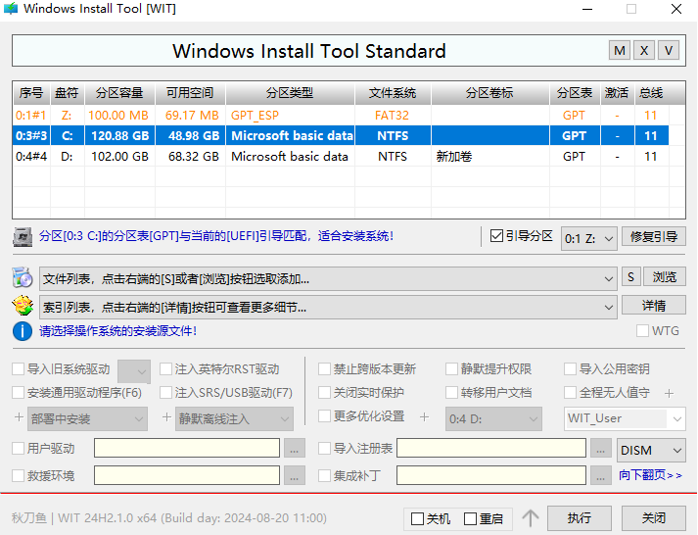The height and width of the screenshot is (535, 698).
Task: Open the 向下翻页>> page down link
Action: coord(650,475)
